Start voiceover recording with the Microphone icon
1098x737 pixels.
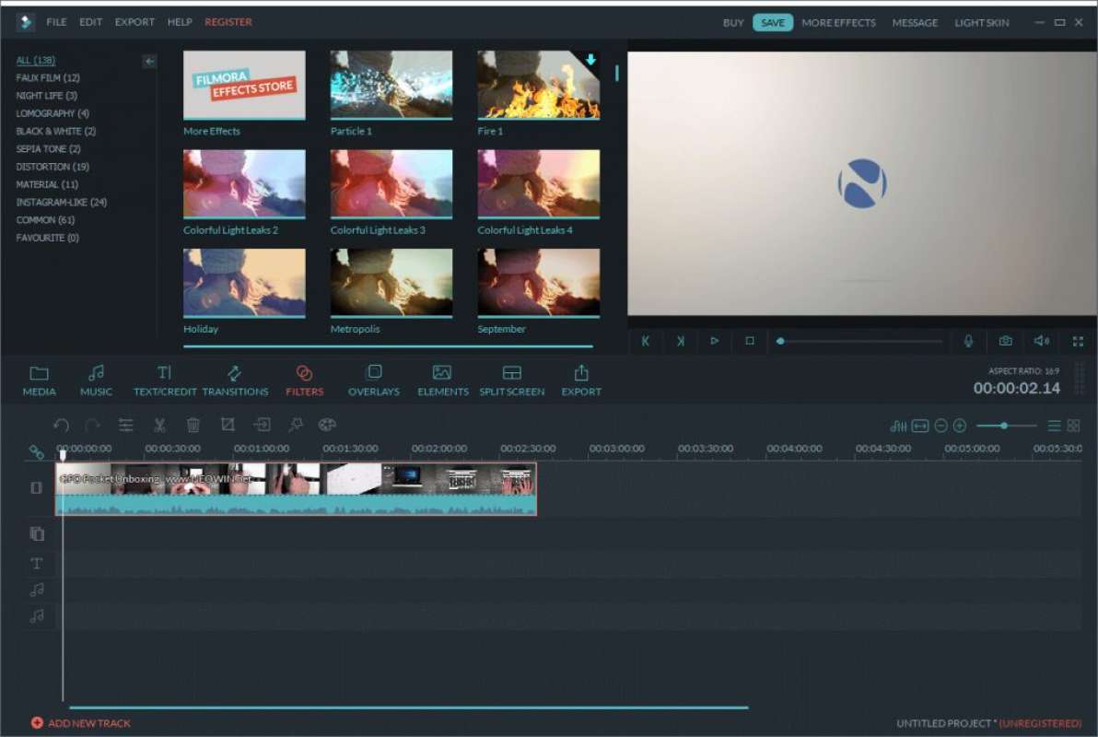point(968,341)
